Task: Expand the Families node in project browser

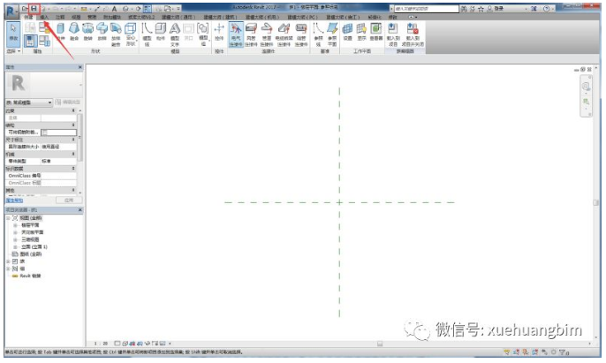Action: [8, 261]
